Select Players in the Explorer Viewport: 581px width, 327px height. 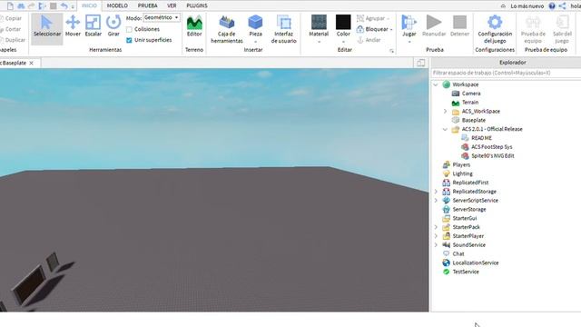(461, 164)
